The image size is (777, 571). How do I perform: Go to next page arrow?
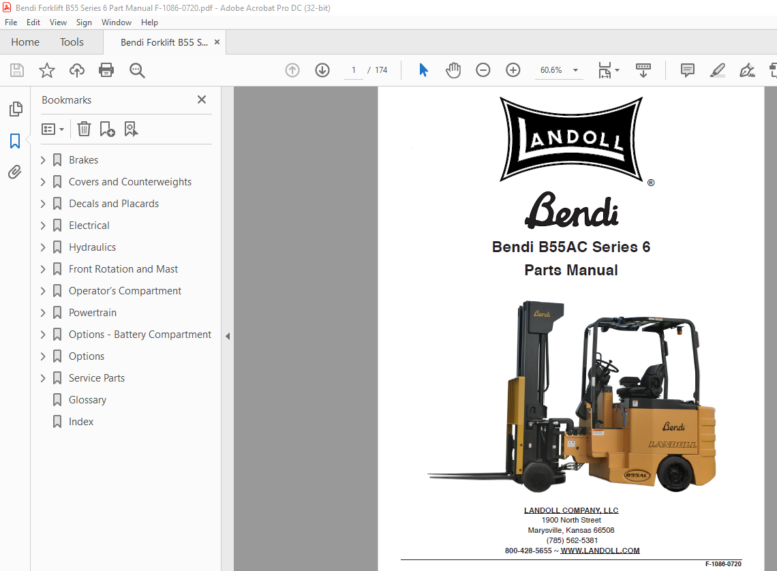[x=322, y=70]
